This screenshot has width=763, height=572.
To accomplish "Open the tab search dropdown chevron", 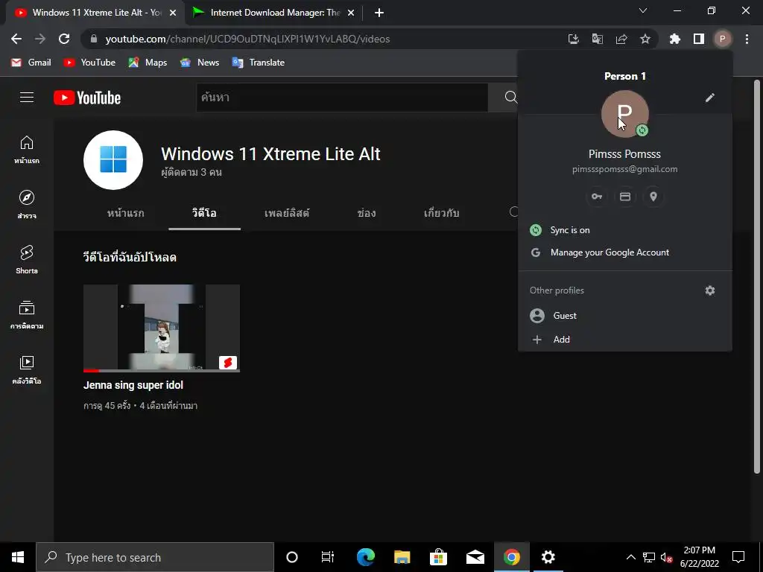I will [643, 10].
